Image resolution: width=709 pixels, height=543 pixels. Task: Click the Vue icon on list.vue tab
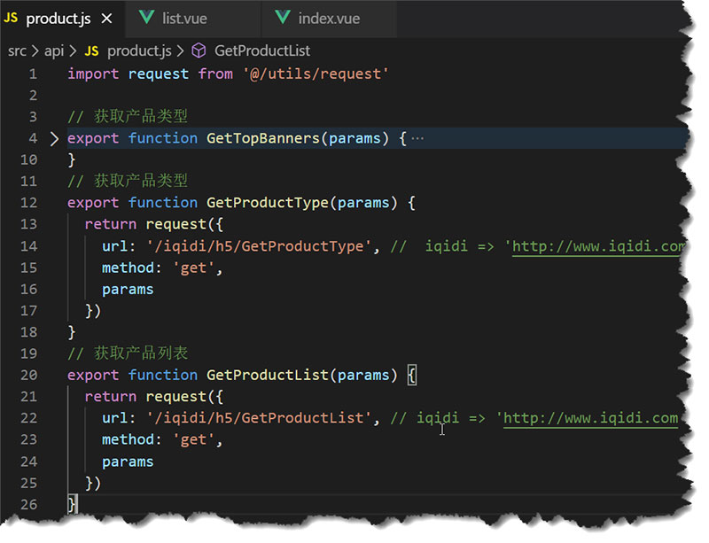pyautogui.click(x=147, y=18)
